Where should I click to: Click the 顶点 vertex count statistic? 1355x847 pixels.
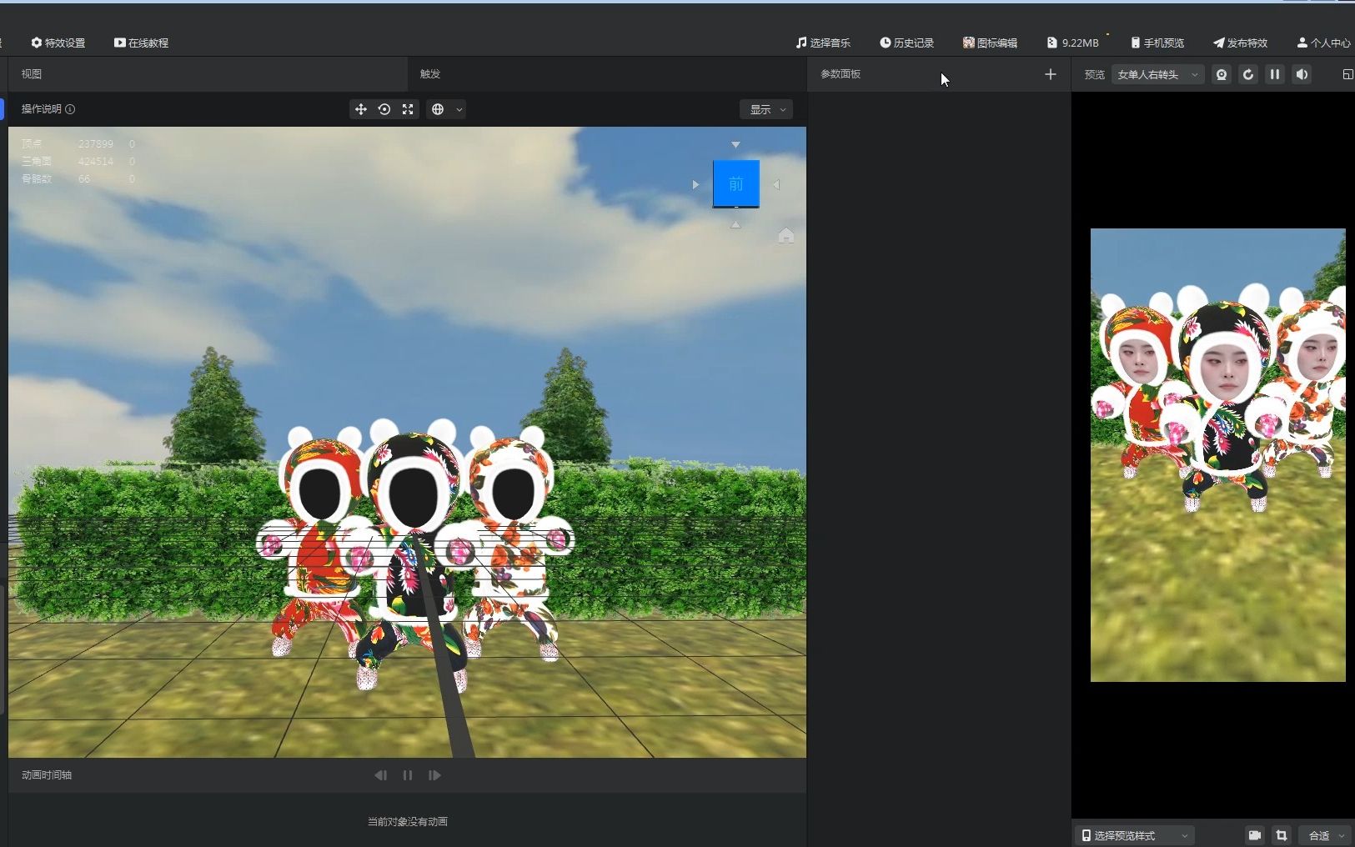(x=78, y=144)
